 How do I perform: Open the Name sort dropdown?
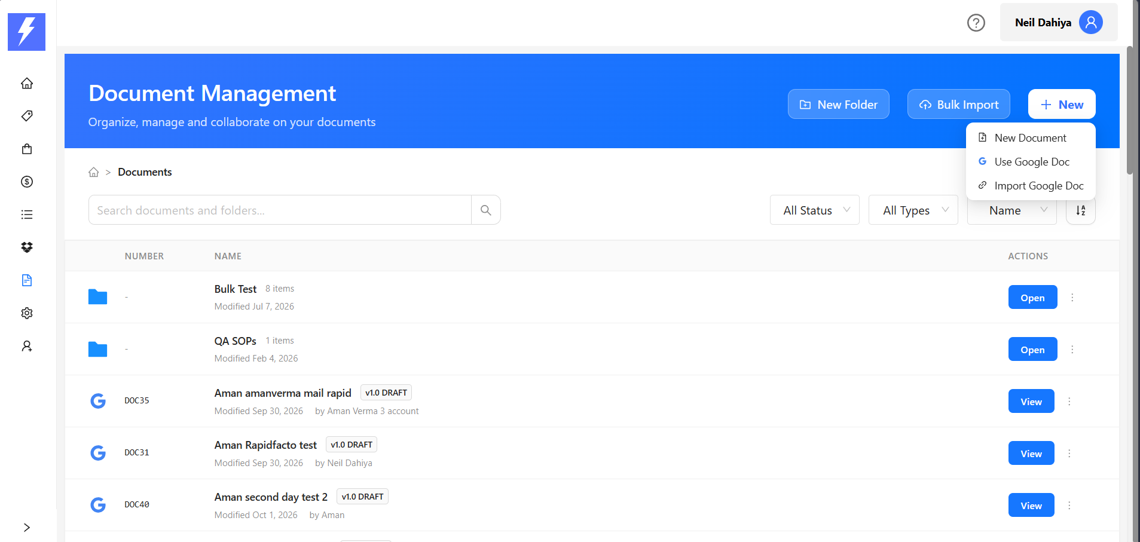1012,211
